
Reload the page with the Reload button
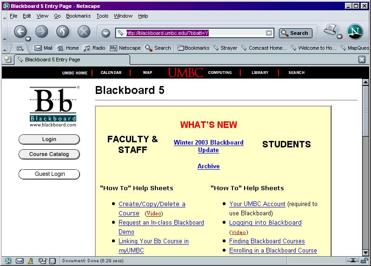pyautogui.click(x=63, y=32)
